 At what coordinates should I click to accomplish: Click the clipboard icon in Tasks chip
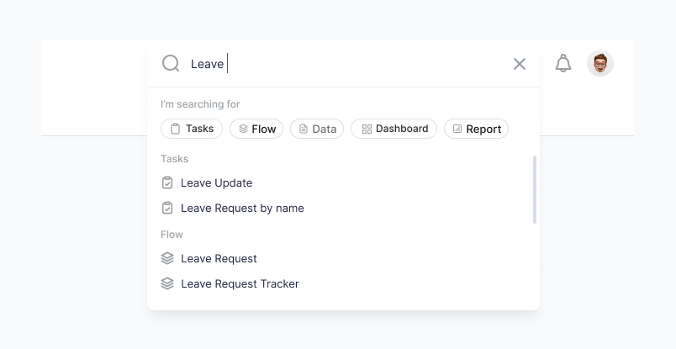pos(176,129)
